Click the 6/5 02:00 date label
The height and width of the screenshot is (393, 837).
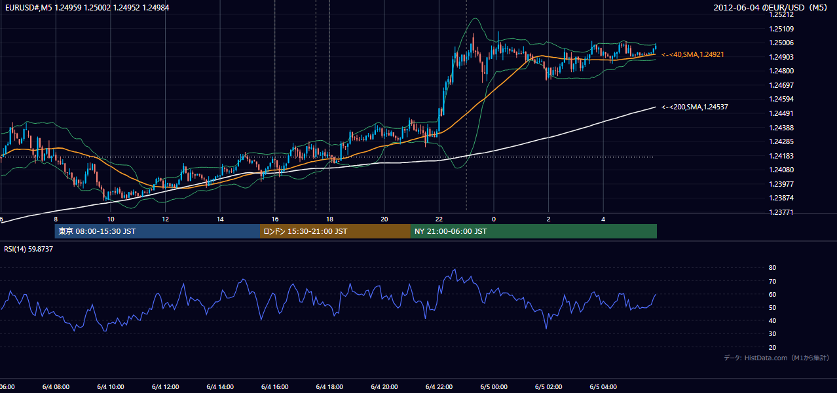549,386
